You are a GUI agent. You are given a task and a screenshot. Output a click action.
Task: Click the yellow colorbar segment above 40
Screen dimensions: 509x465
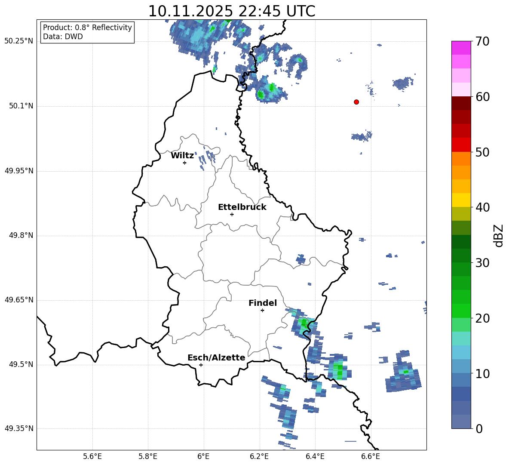click(461, 200)
